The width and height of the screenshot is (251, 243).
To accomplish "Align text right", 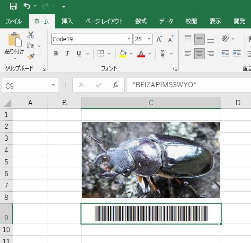I will tap(211, 54).
